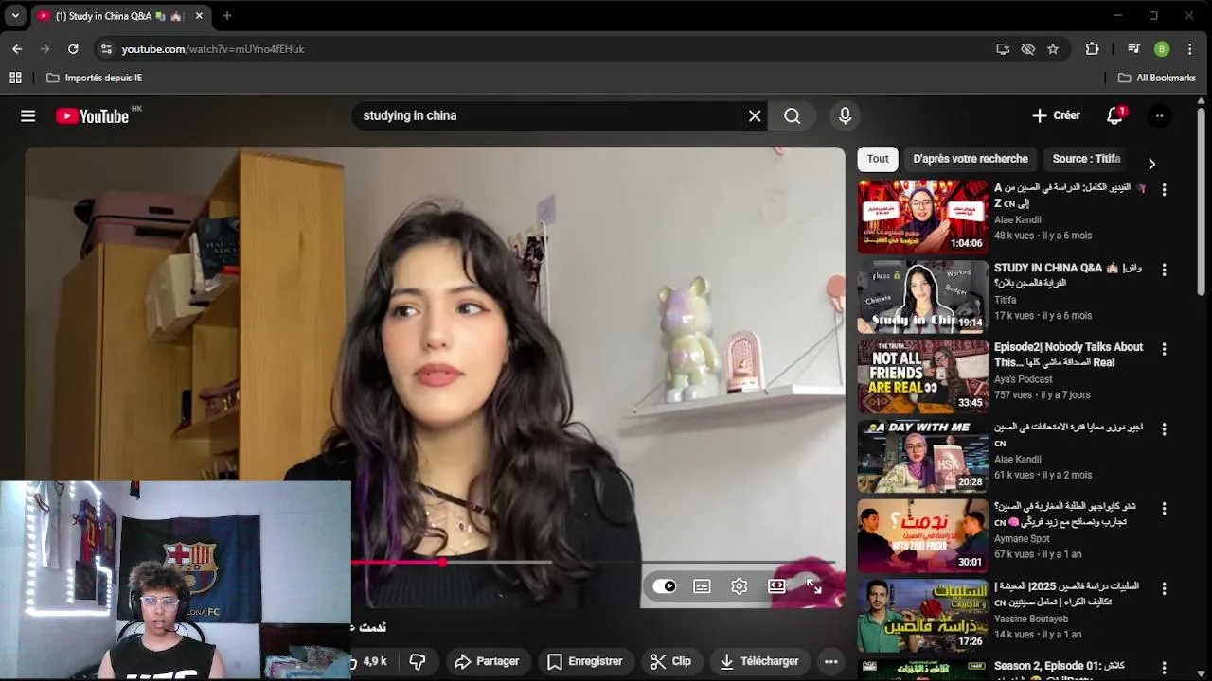Select the Source : Titifa chip
Viewport: 1212px width, 681px height.
1086,159
